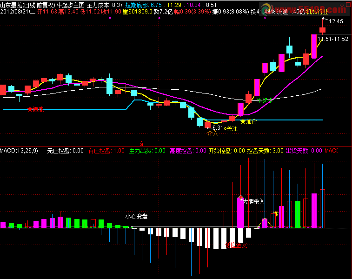Click the MACD(12,26,9) indicator title

pyautogui.click(x=19, y=151)
